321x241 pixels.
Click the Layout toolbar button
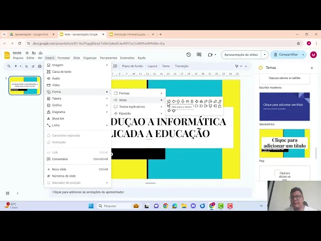pyautogui.click(x=152, y=66)
